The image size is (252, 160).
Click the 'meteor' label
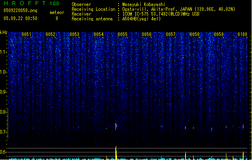pyautogui.click(x=57, y=12)
